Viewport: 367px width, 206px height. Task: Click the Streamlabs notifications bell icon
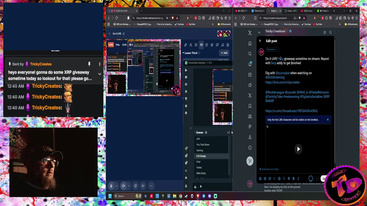pyautogui.click(x=201, y=187)
